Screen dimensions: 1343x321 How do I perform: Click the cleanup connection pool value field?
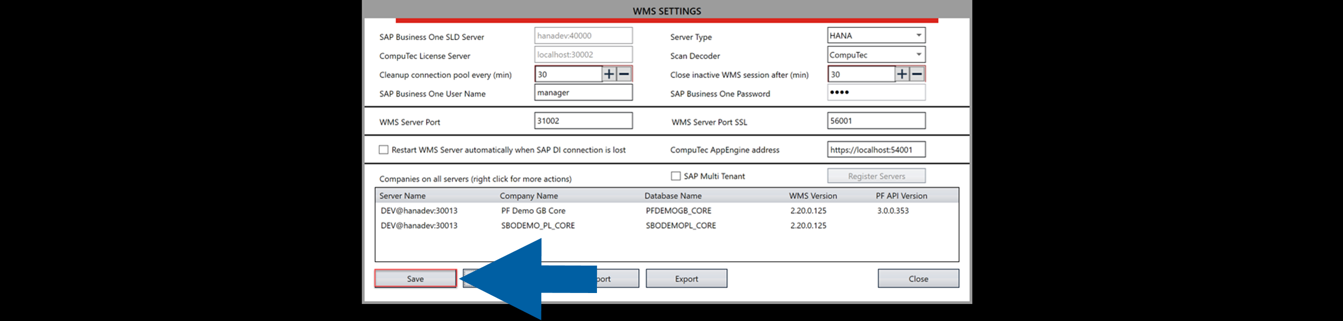(x=568, y=74)
